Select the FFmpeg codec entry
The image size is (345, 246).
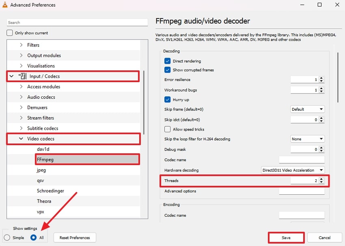(45, 159)
